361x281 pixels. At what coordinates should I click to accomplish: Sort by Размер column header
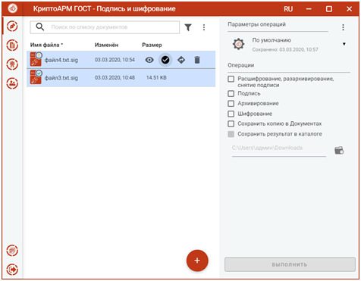pyautogui.click(x=152, y=45)
